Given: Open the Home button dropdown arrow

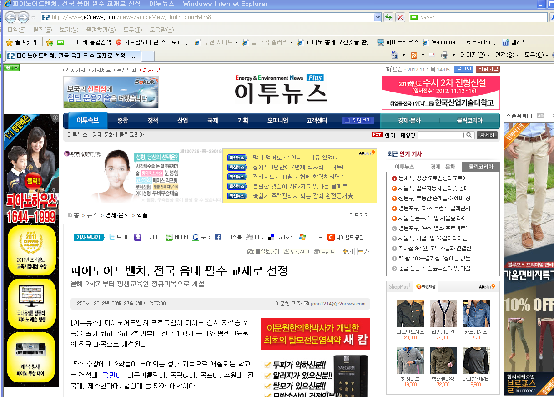Looking at the screenshot, I should tap(403, 55).
